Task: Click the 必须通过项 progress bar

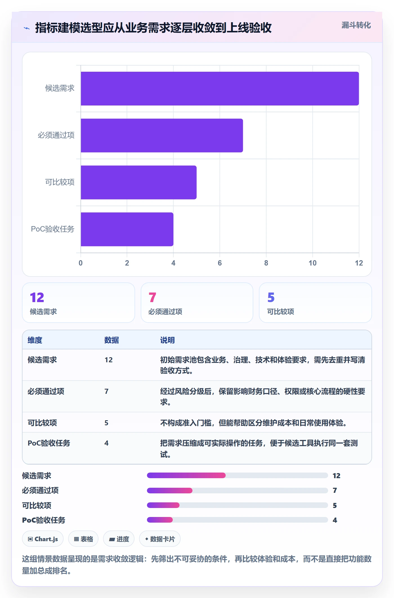Action: click(x=237, y=491)
